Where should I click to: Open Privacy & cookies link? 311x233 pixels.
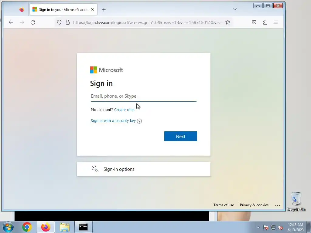[254, 205]
